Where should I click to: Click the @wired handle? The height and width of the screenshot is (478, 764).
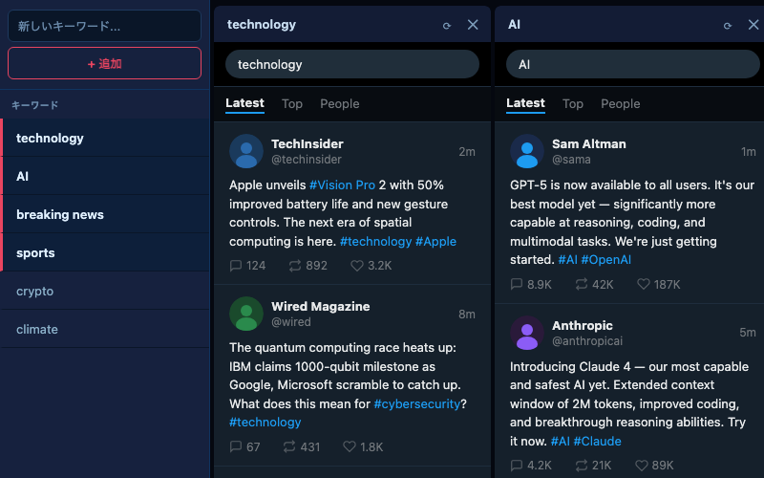tap(291, 322)
